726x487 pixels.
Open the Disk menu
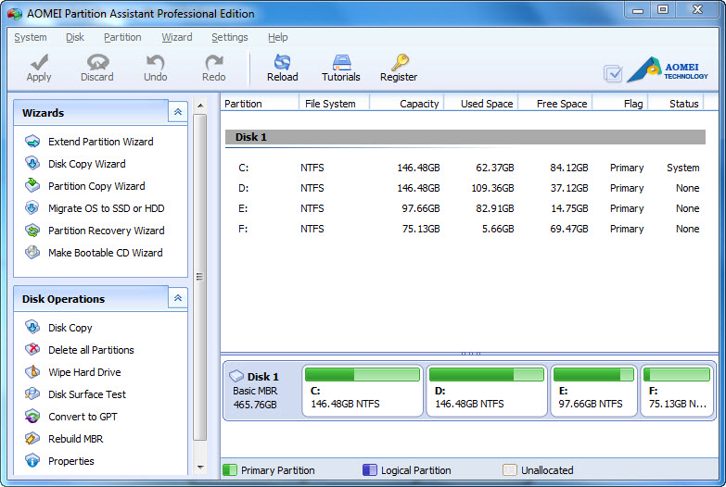(75, 37)
